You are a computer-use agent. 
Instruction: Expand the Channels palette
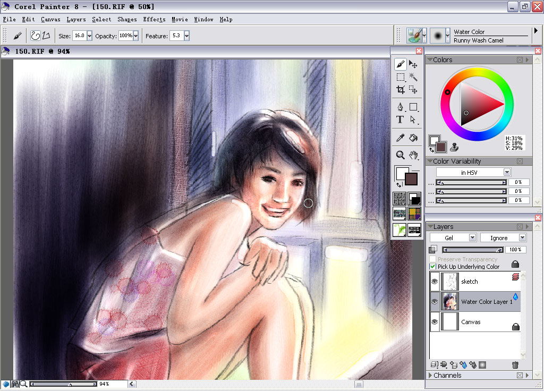430,375
